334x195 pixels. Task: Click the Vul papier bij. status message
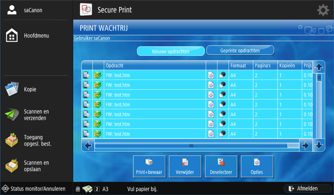(142, 189)
